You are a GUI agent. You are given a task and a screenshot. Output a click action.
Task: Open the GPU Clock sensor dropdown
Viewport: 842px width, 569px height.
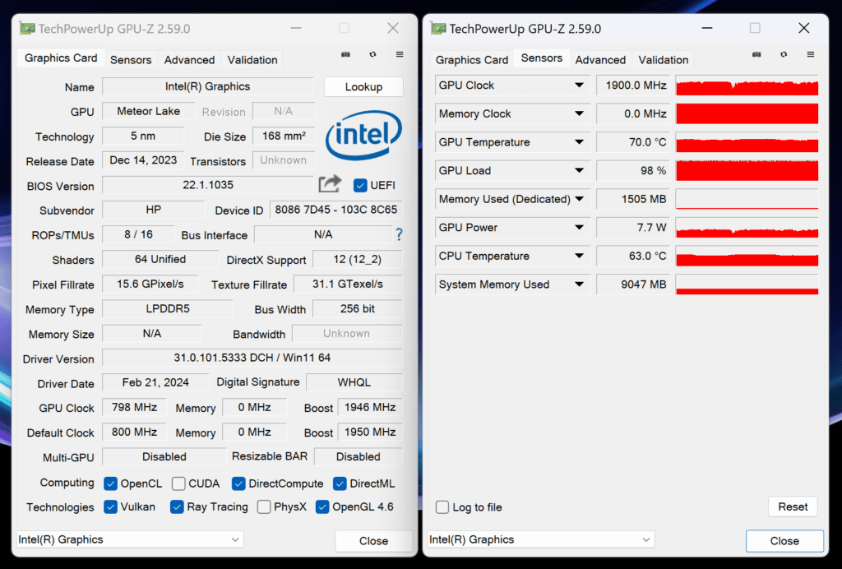(579, 86)
